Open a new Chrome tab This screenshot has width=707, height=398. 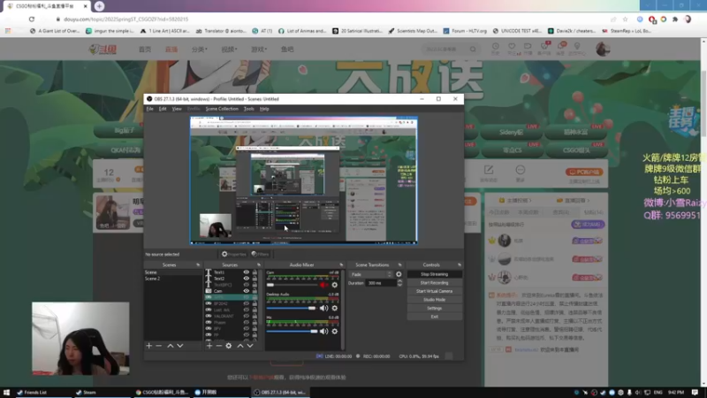pos(99,6)
